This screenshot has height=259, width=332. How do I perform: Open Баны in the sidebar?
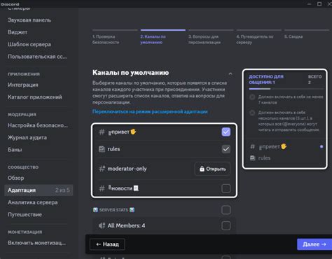pyautogui.click(x=39, y=150)
